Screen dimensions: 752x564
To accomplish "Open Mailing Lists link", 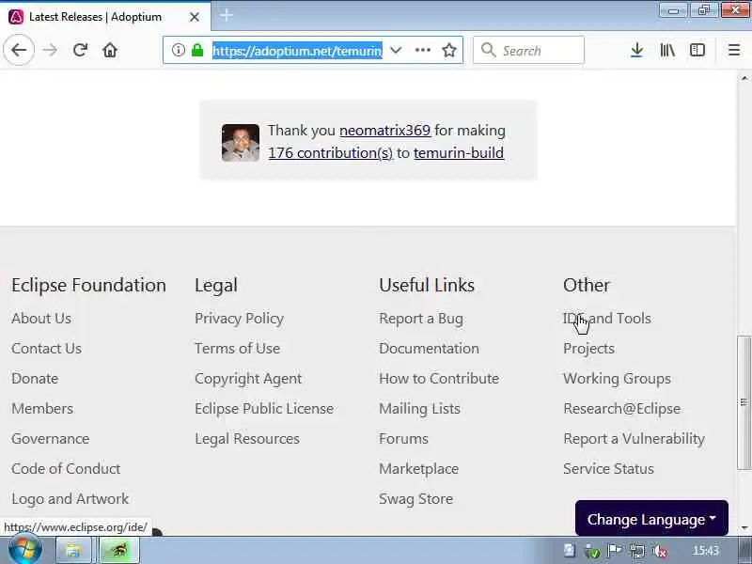I will (419, 409).
